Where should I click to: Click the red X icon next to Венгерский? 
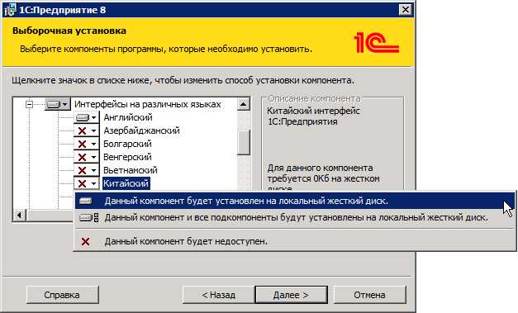83,157
